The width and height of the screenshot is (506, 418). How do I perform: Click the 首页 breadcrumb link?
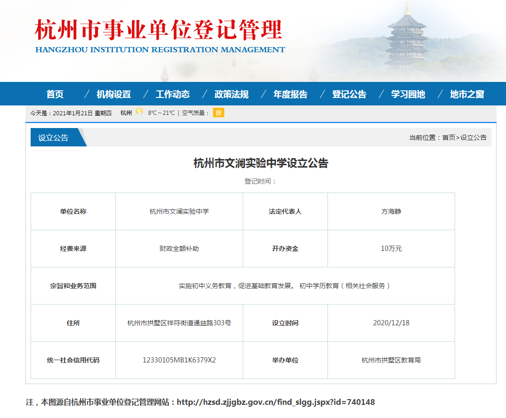pos(449,137)
